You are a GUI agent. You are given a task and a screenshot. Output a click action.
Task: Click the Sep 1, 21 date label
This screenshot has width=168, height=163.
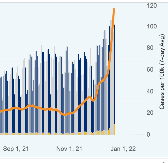point(16,149)
